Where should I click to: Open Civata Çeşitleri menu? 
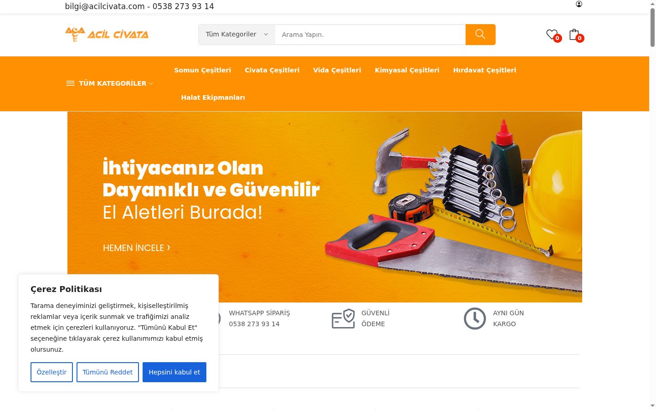tap(272, 70)
